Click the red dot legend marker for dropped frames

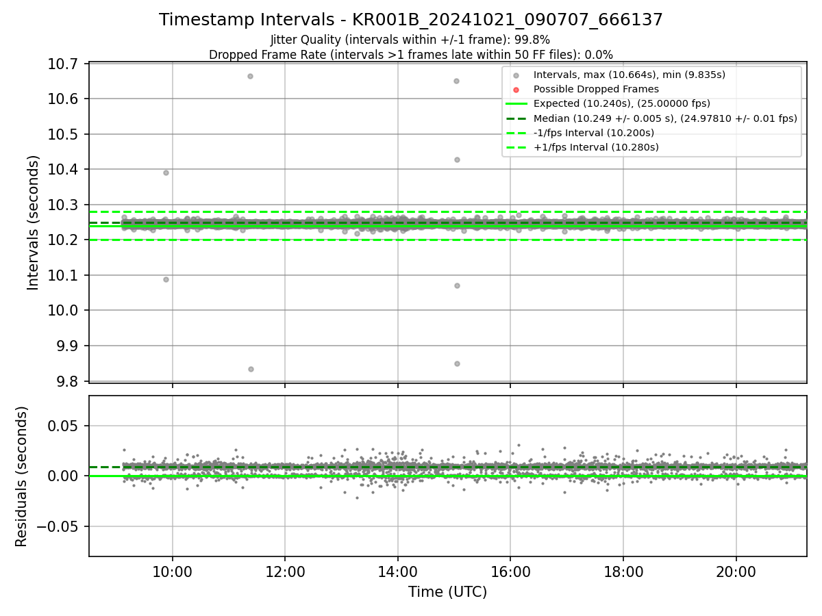click(516, 89)
